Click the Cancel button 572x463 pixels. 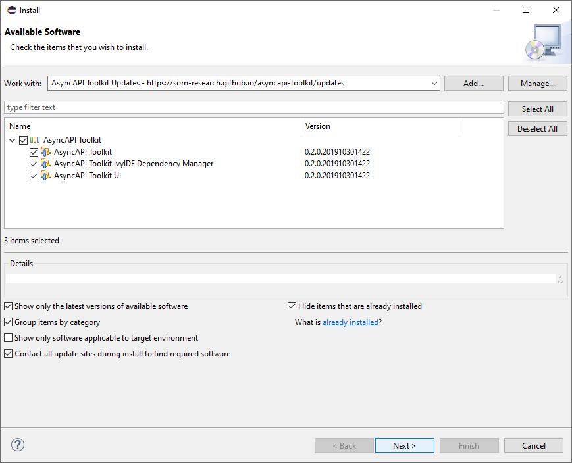(x=534, y=445)
